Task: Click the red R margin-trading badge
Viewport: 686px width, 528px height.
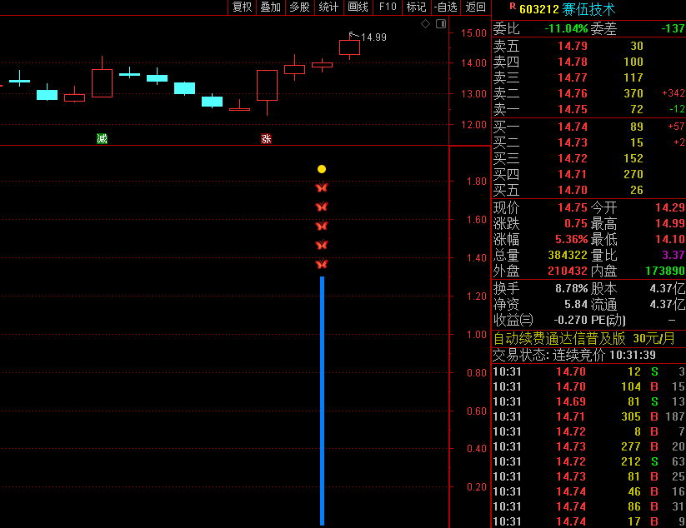Action: [x=512, y=7]
